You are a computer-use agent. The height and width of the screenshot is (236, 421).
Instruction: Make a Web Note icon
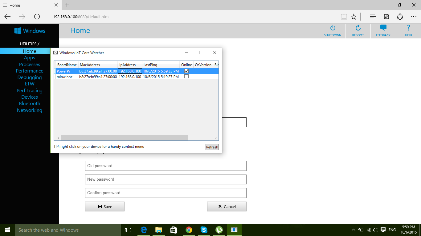click(x=386, y=17)
